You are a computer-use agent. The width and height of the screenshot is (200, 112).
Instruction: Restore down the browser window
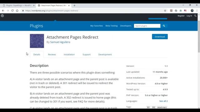tap(190, 5)
